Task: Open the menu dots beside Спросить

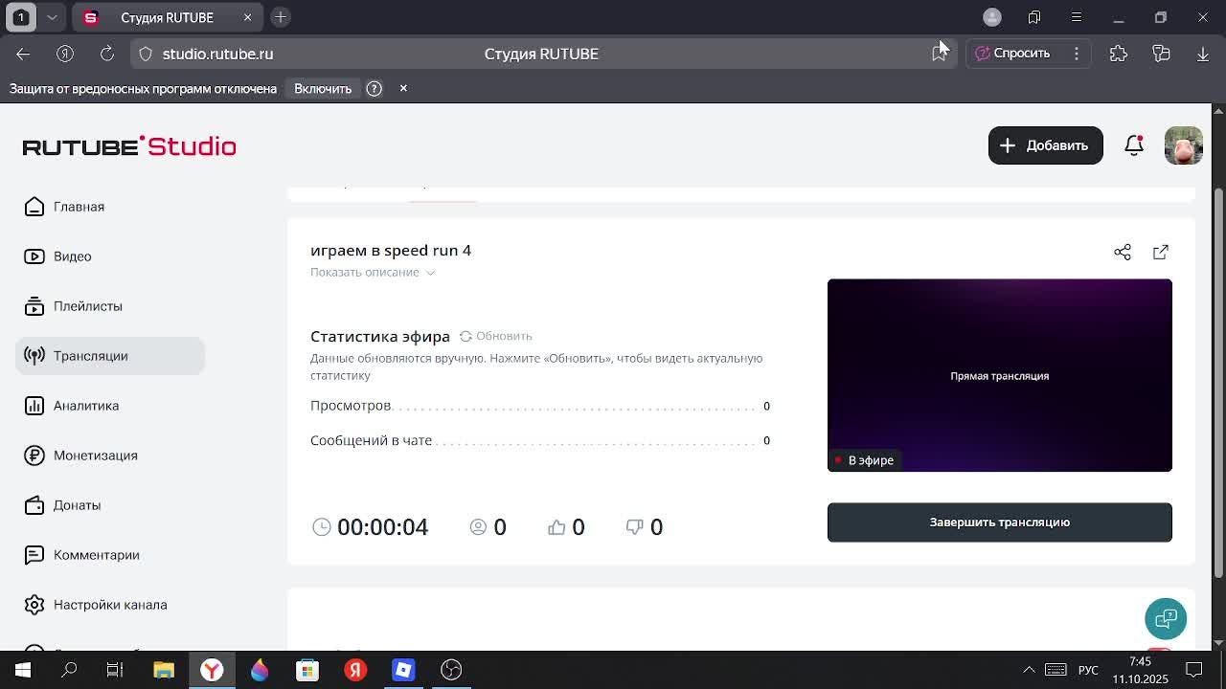Action: pyautogui.click(x=1077, y=54)
